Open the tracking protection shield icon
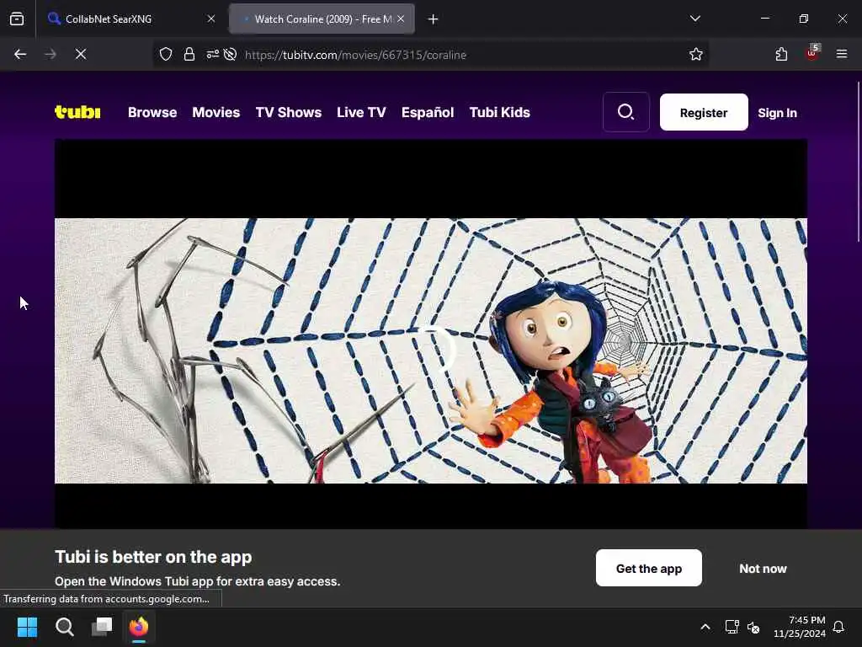This screenshot has height=647, width=862. click(x=166, y=54)
